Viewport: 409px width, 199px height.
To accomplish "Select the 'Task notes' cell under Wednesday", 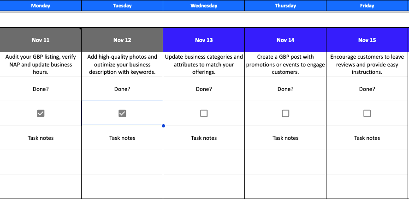I will tap(204, 138).
